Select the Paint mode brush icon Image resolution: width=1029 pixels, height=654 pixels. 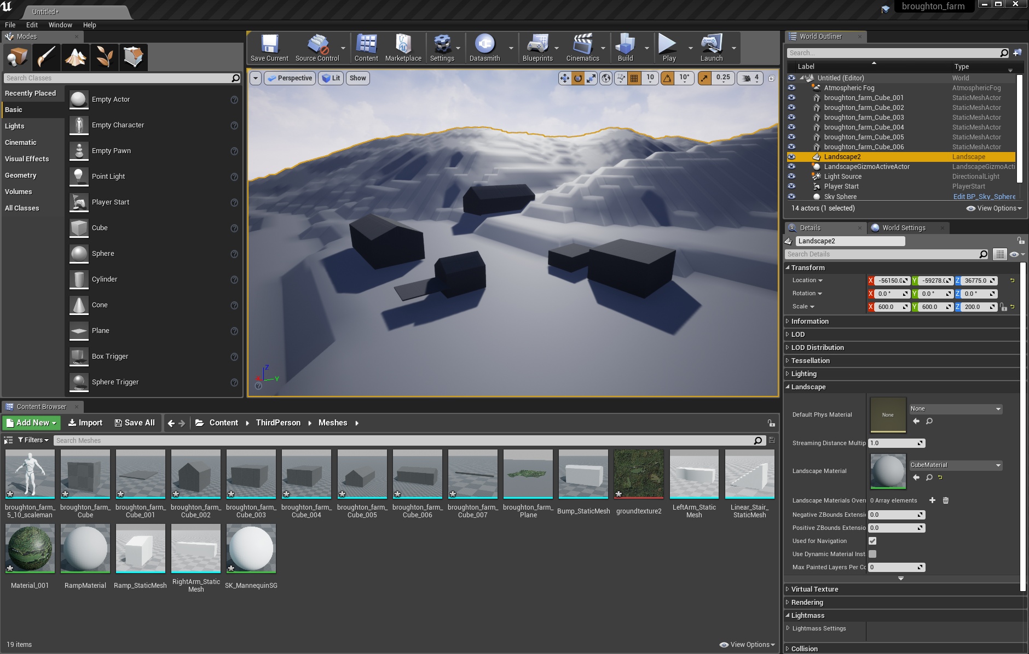tap(46, 57)
